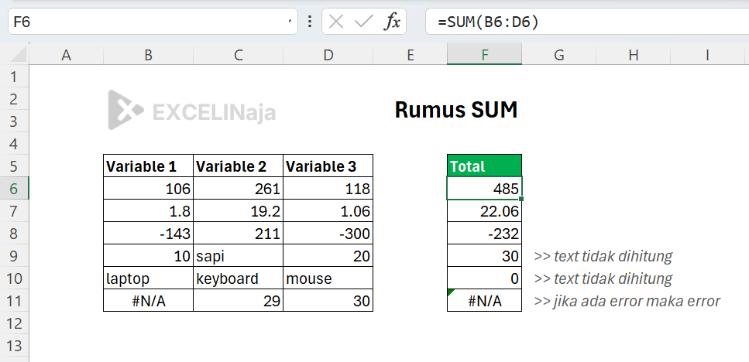Click the green error indicator triangle
Viewport: 749px width, 362px height.
[450, 292]
